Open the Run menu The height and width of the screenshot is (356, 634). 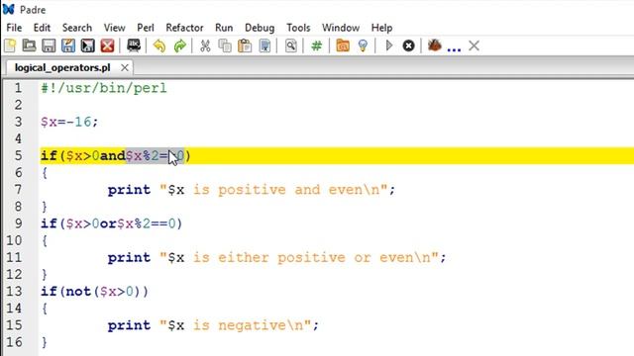click(x=224, y=28)
